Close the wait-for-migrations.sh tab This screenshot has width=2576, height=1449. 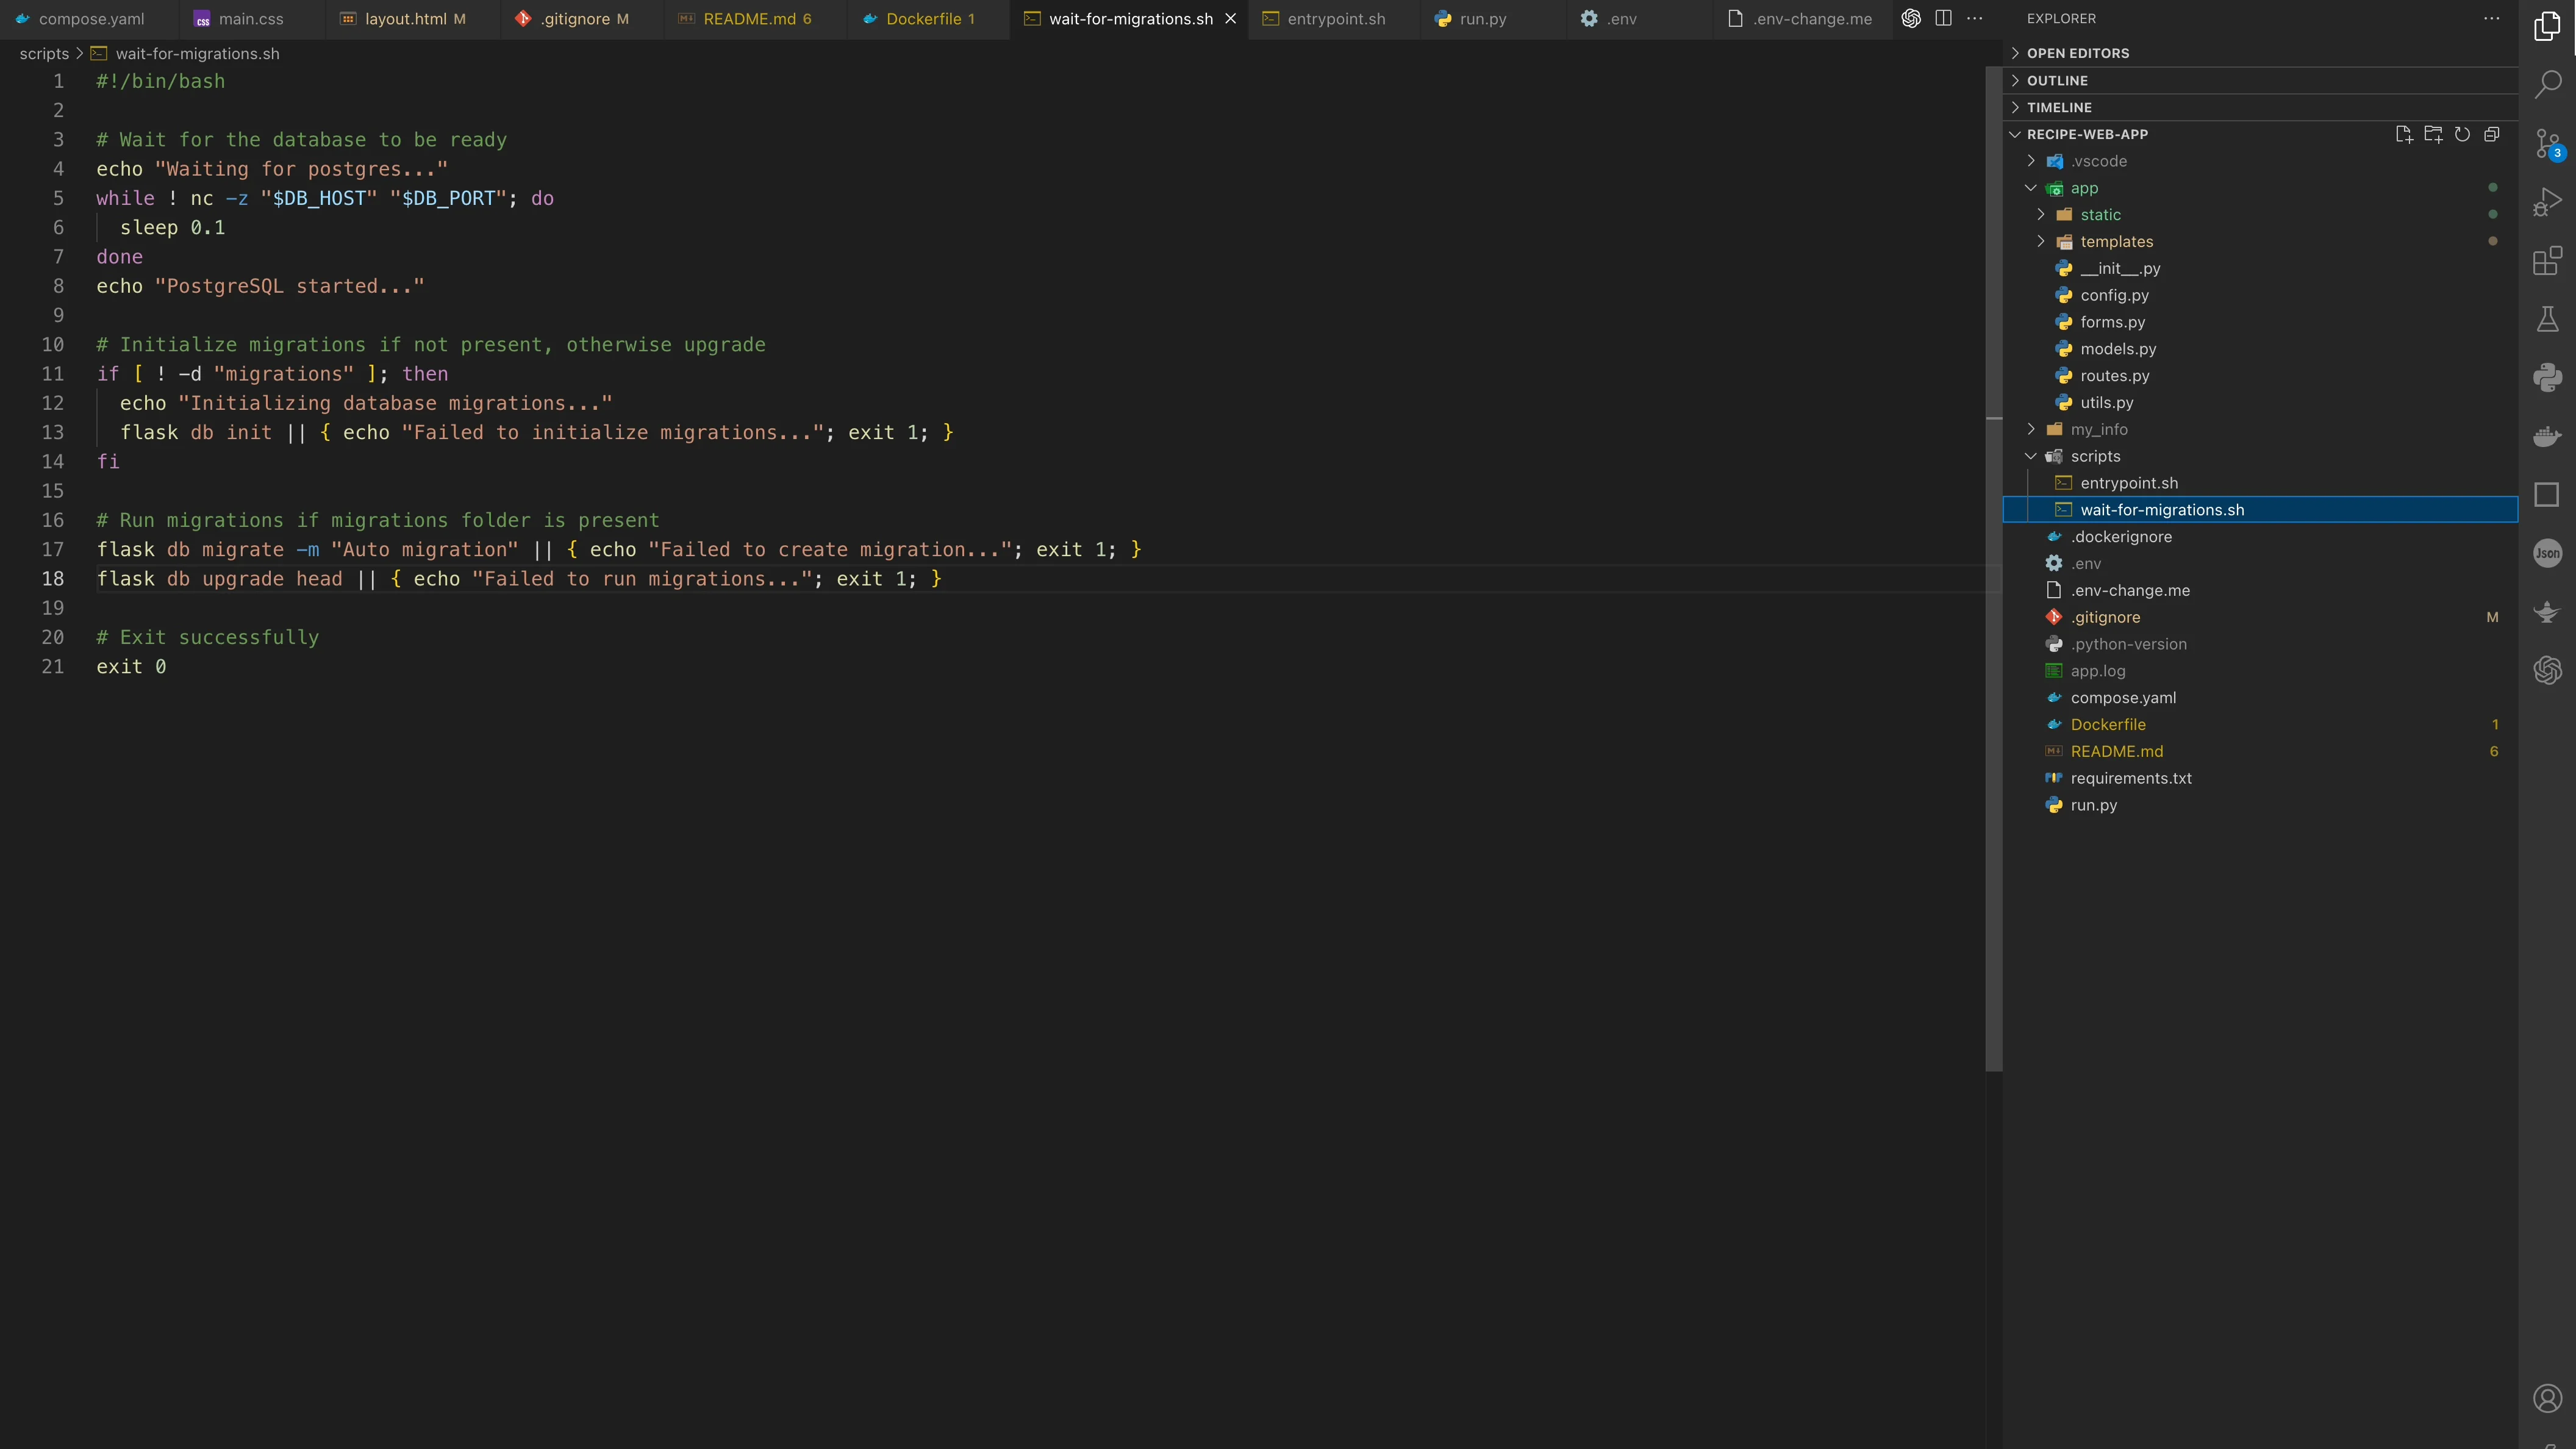tap(1231, 18)
